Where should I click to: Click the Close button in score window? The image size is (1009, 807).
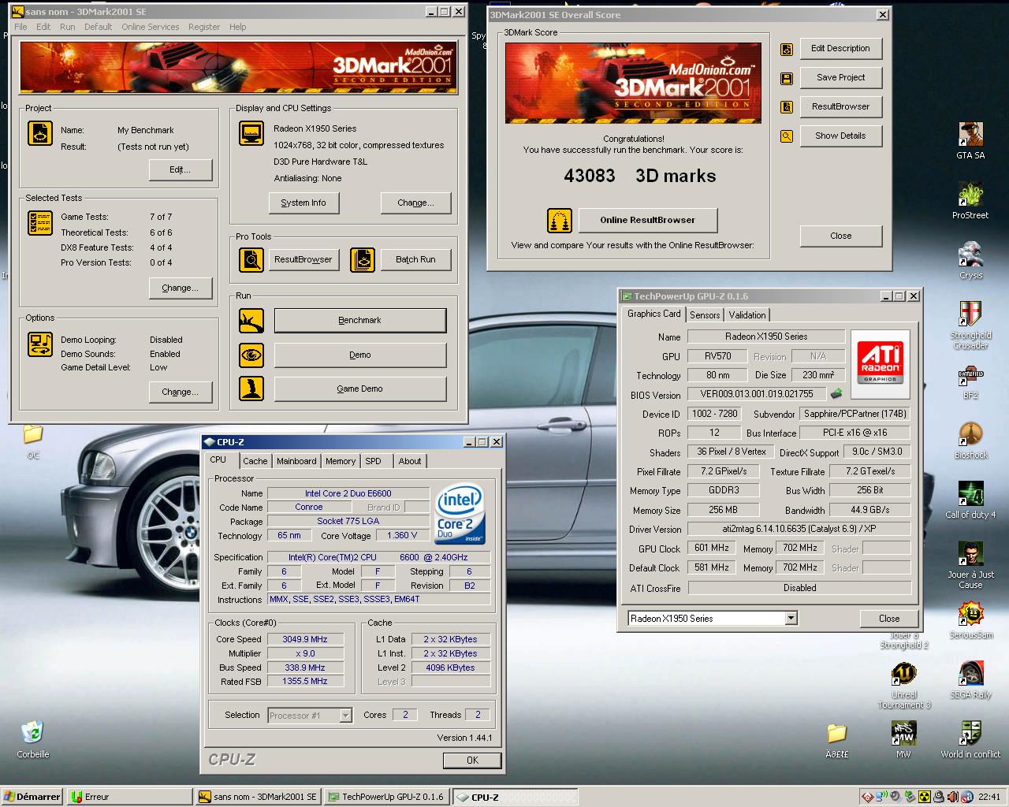[840, 236]
